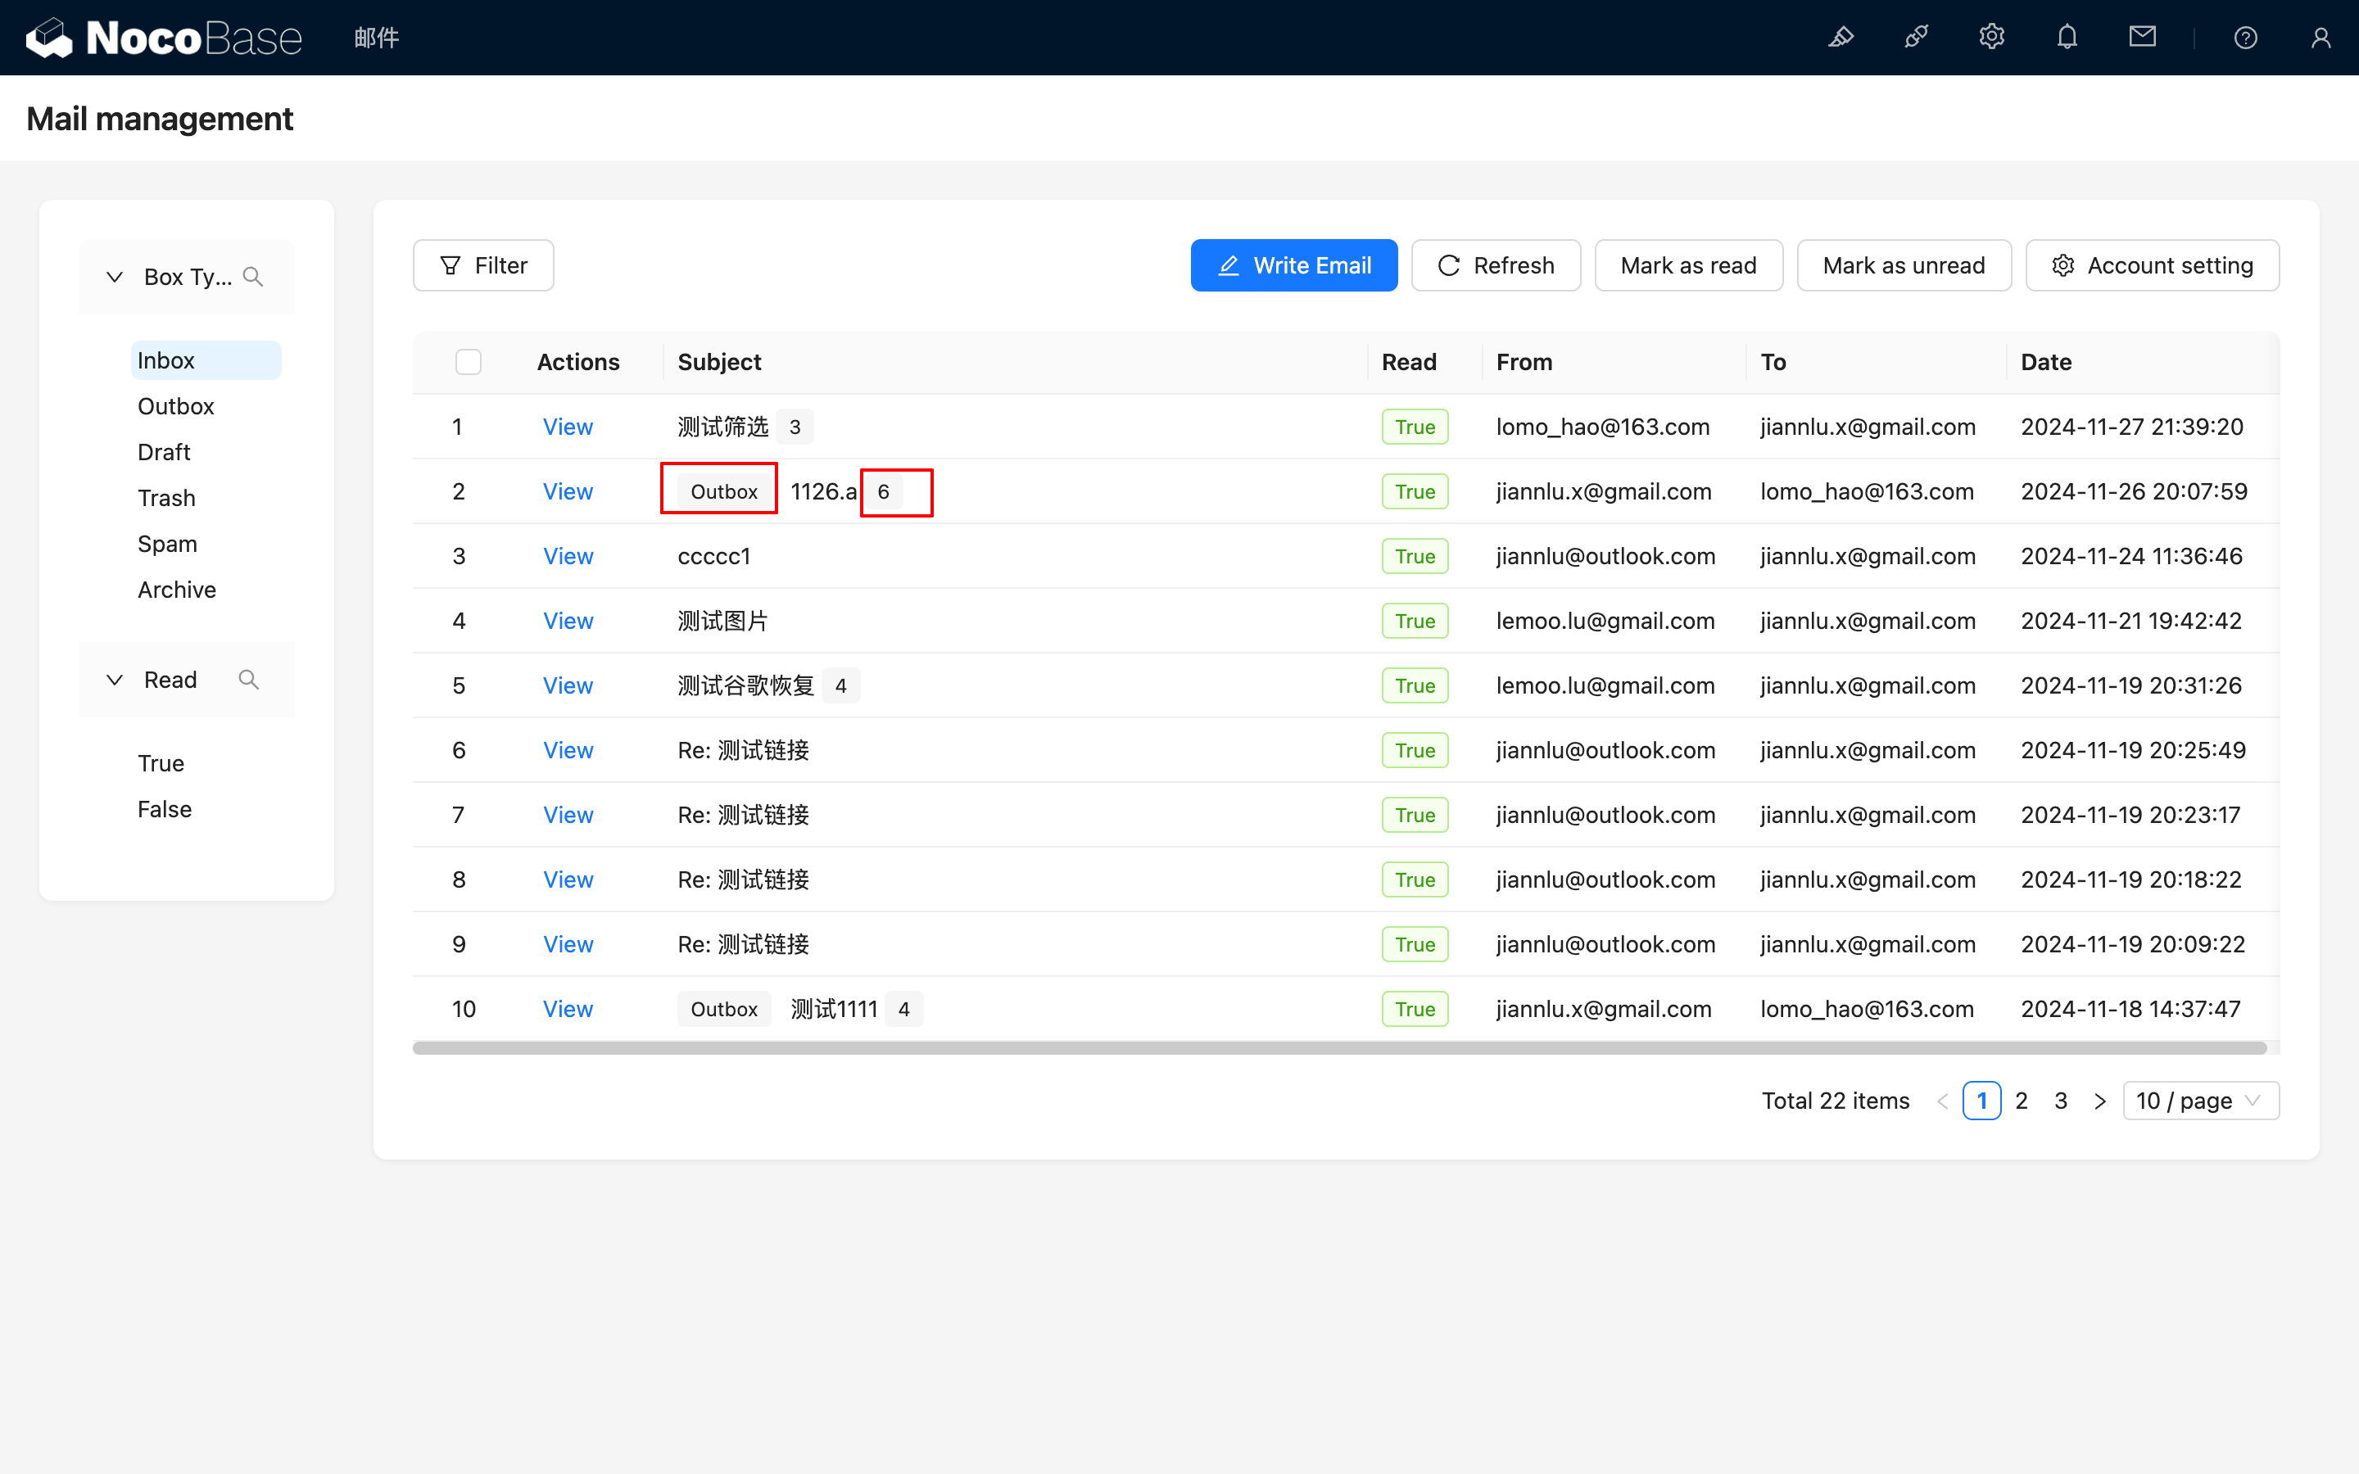Click View link for ccccc1 email

(568, 556)
